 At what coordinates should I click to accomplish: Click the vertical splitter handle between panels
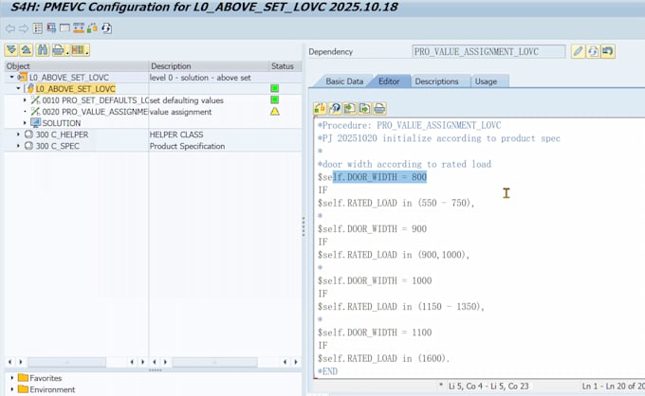(x=304, y=225)
